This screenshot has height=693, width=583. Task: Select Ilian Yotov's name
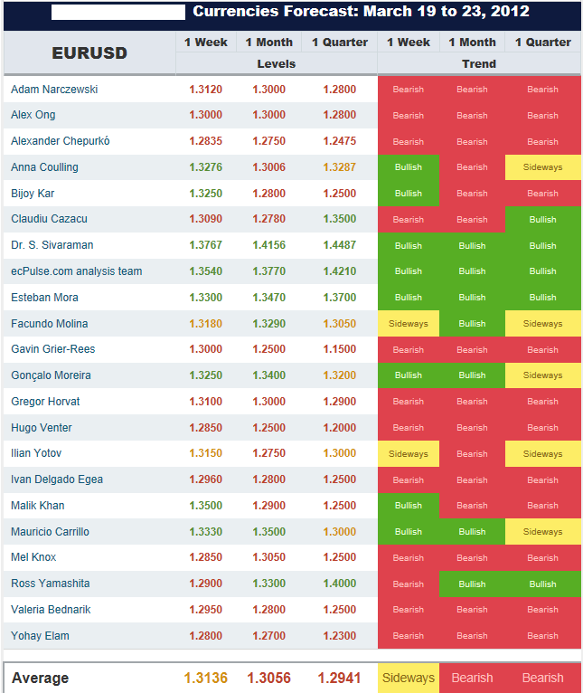point(36,453)
